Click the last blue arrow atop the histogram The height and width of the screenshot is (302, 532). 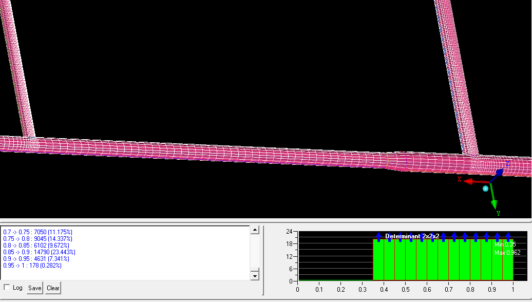tap(508, 237)
